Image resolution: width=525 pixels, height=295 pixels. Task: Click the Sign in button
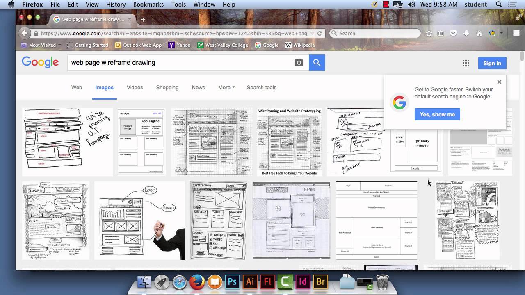pyautogui.click(x=492, y=63)
